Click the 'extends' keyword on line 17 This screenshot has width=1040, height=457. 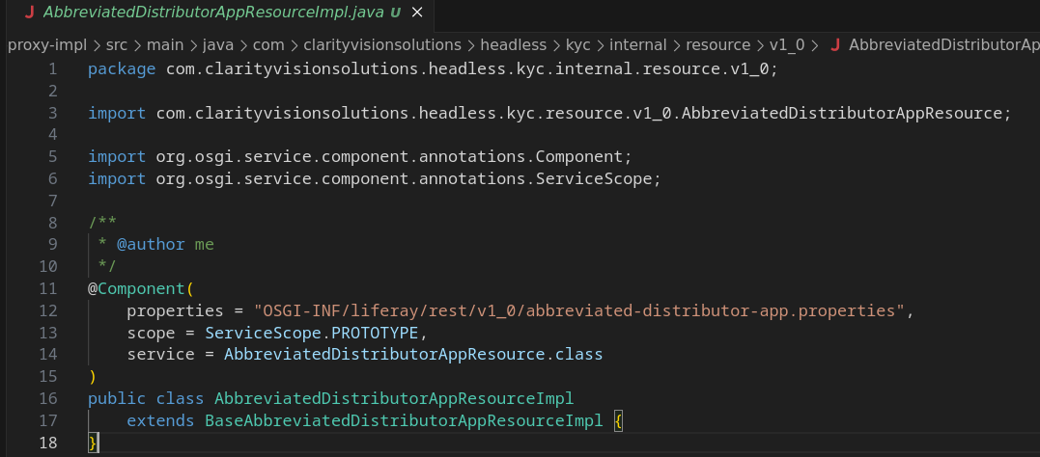(x=160, y=420)
